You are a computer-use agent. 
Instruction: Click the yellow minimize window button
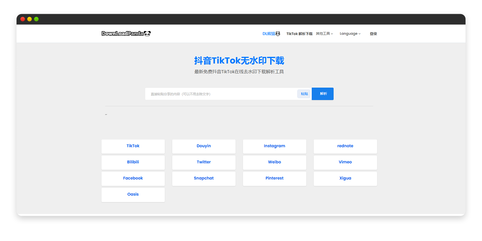pos(30,19)
